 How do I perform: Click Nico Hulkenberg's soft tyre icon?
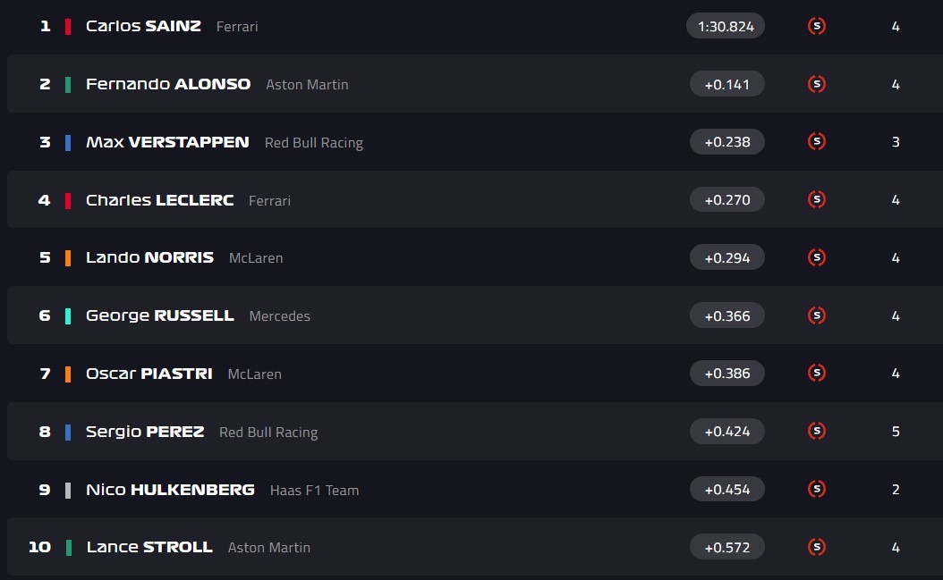click(816, 489)
